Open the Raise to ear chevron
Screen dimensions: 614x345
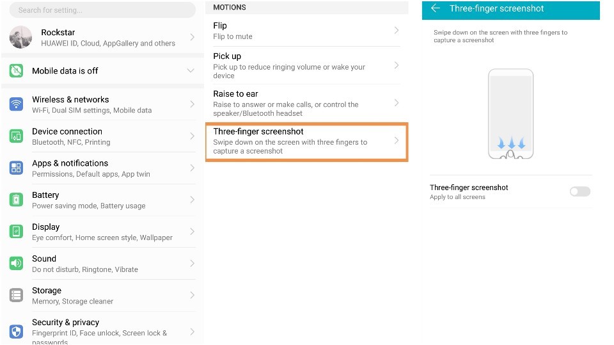pyautogui.click(x=397, y=103)
